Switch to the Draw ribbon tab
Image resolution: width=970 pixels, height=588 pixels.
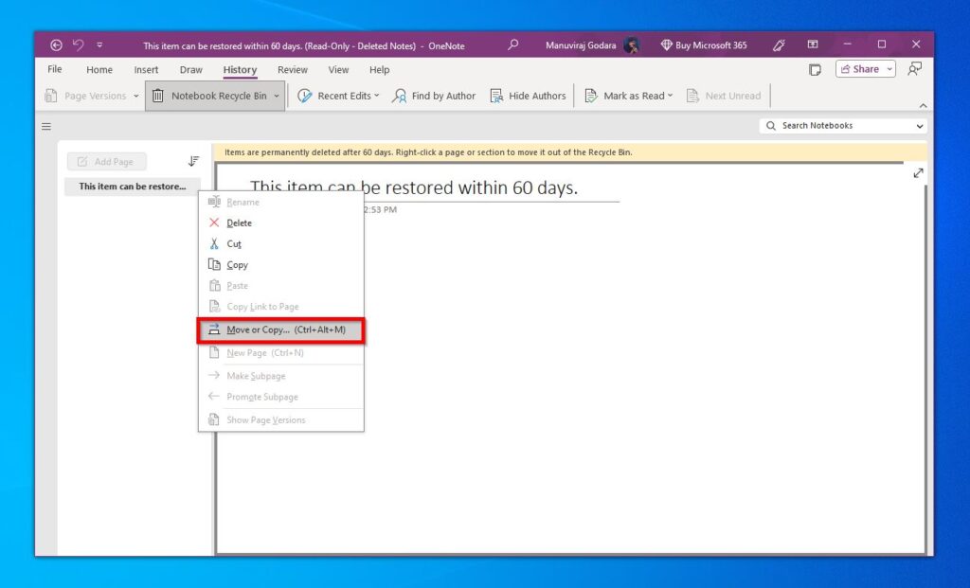tap(190, 69)
